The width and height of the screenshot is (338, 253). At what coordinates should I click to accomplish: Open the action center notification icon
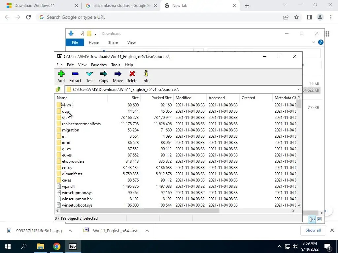click(x=328, y=246)
